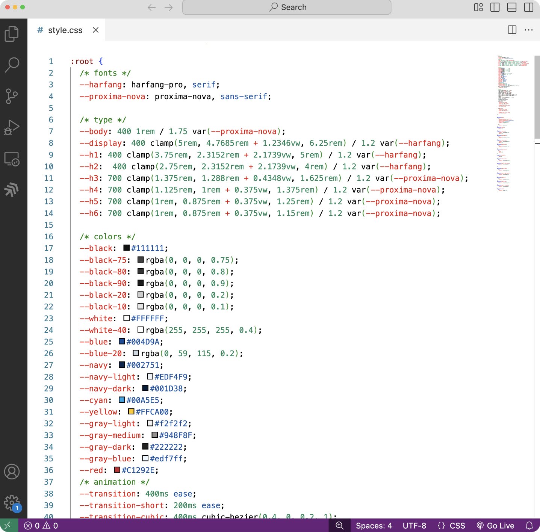Click the zoom magnifier status icon
The width and height of the screenshot is (540, 532).
tap(340, 525)
